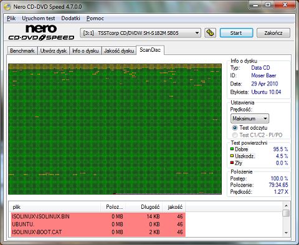Open the Plik menu

(11, 18)
